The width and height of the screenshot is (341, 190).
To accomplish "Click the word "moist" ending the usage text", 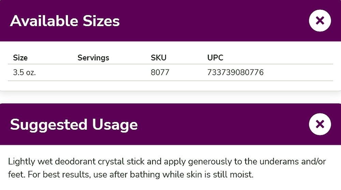I will (243, 175).
